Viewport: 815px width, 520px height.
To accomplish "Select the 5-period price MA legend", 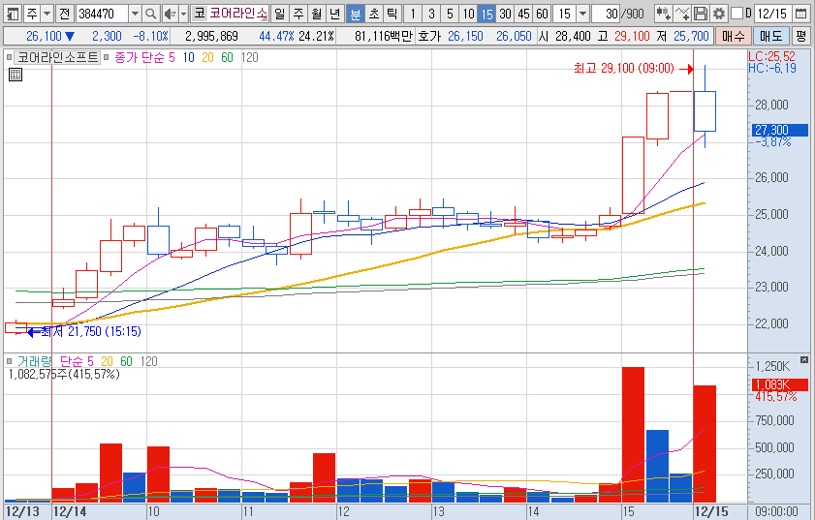I will (x=172, y=58).
